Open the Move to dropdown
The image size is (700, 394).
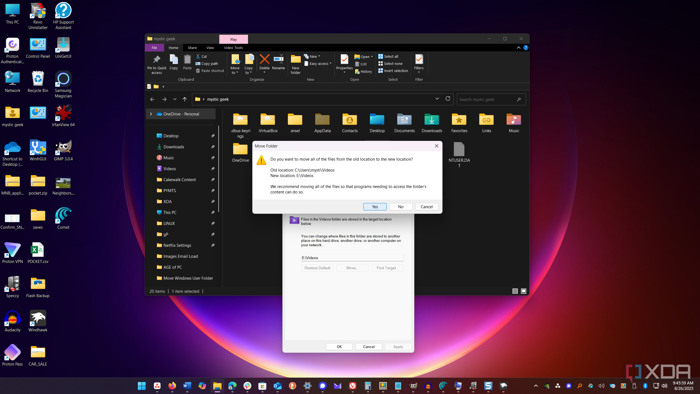pos(235,65)
